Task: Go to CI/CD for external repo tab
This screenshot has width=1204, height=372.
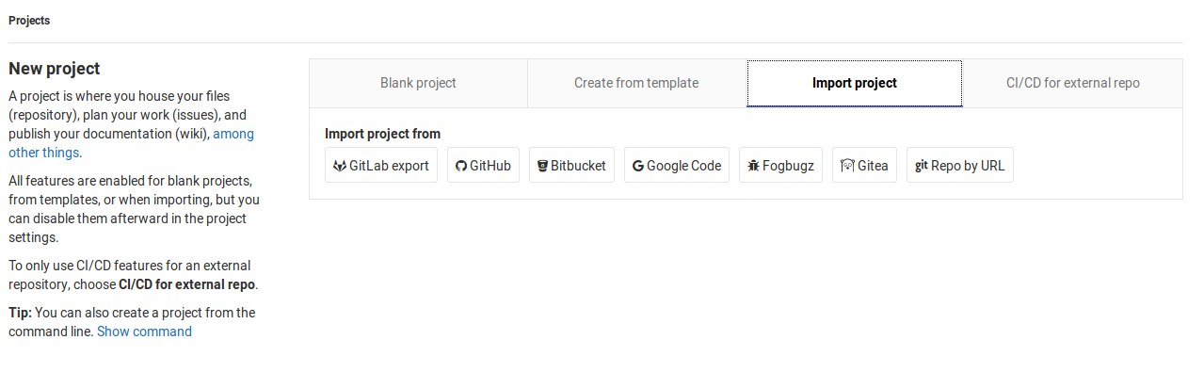Action: click(x=1073, y=83)
